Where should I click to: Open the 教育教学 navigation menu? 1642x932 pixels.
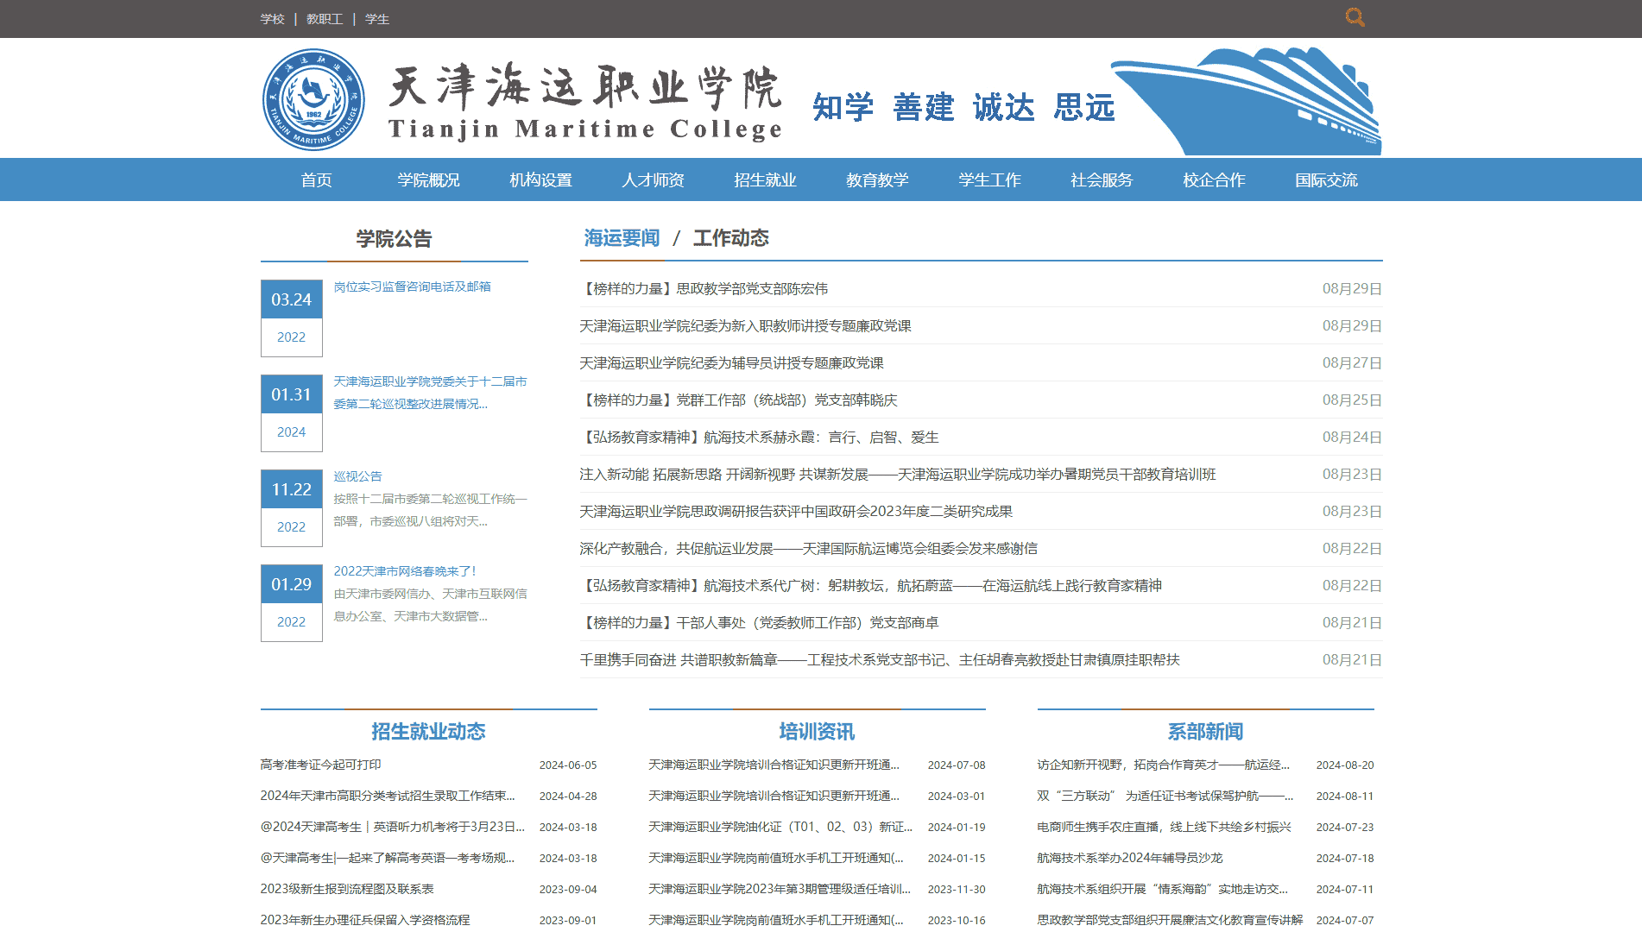click(878, 179)
